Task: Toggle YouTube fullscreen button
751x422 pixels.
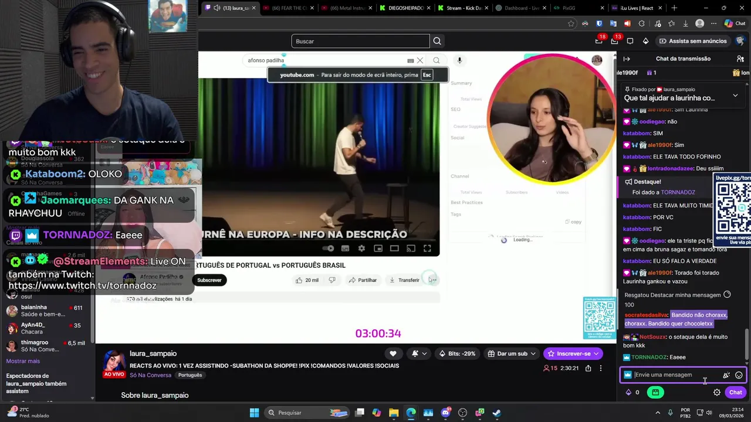Action: (x=427, y=249)
